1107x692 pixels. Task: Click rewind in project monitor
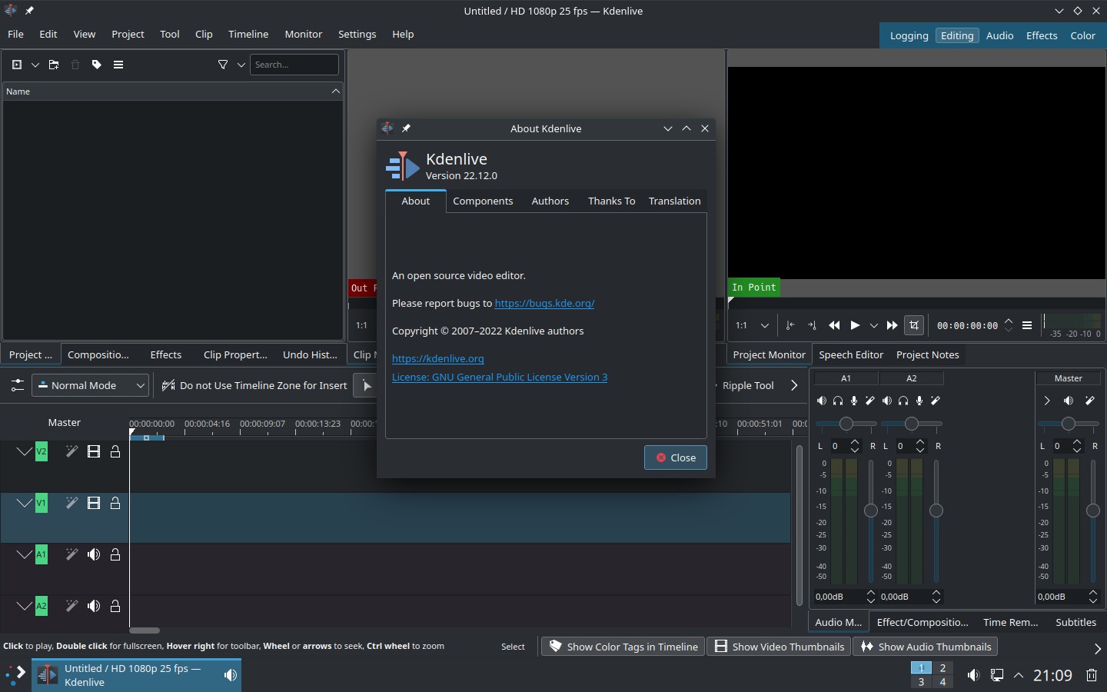[834, 325]
